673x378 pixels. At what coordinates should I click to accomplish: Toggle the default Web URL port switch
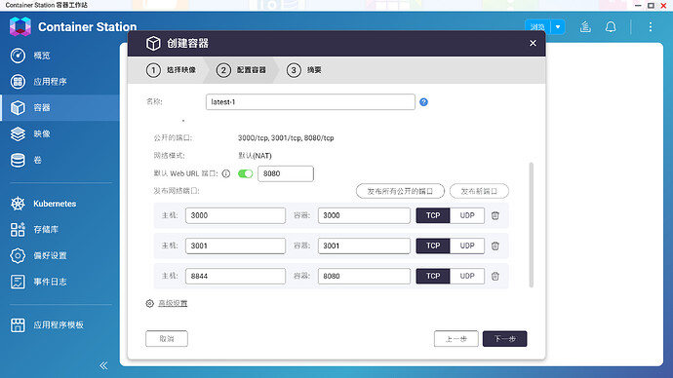pyautogui.click(x=246, y=173)
